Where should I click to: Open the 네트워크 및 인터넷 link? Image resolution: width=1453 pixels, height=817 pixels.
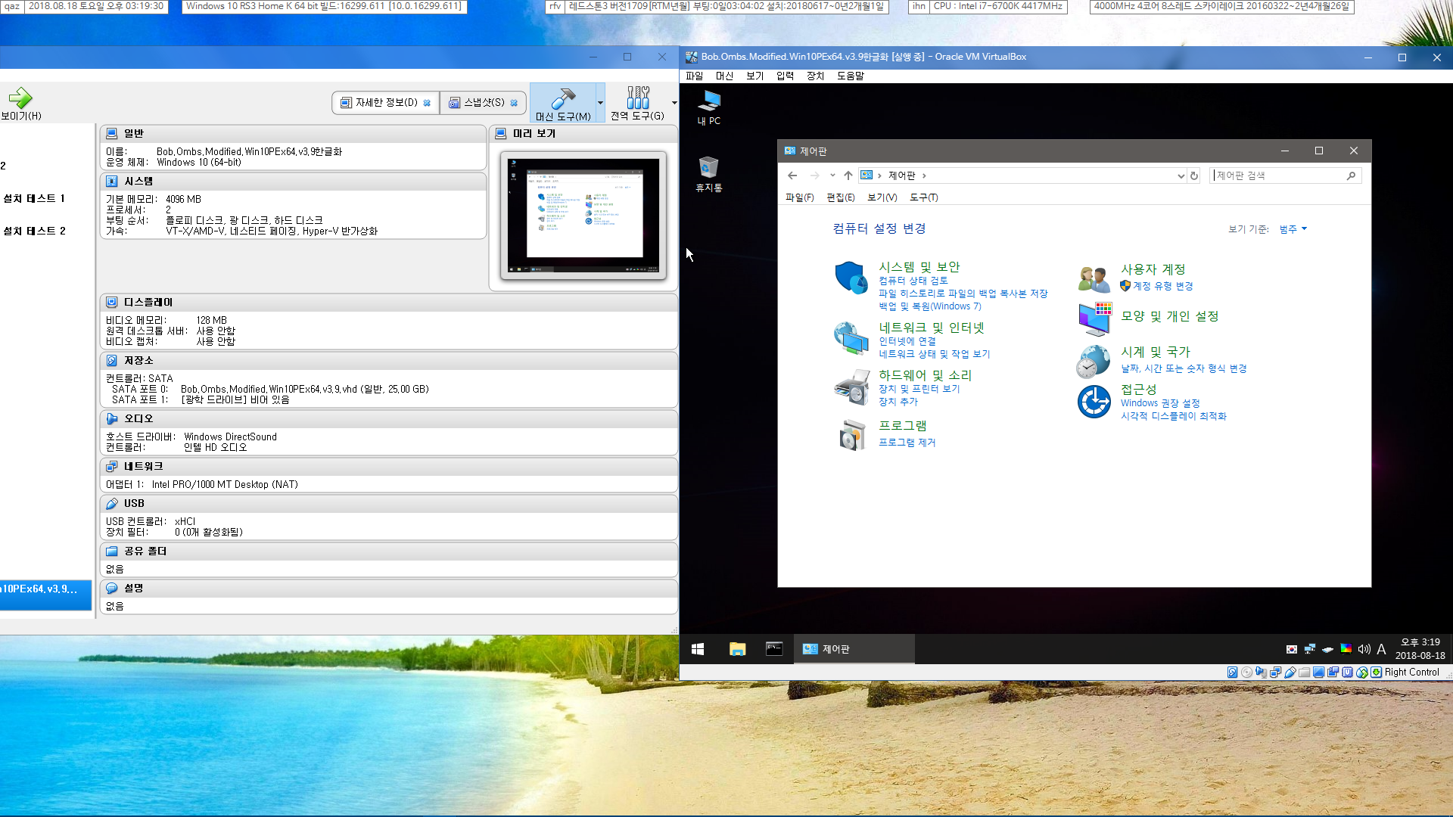coord(932,328)
